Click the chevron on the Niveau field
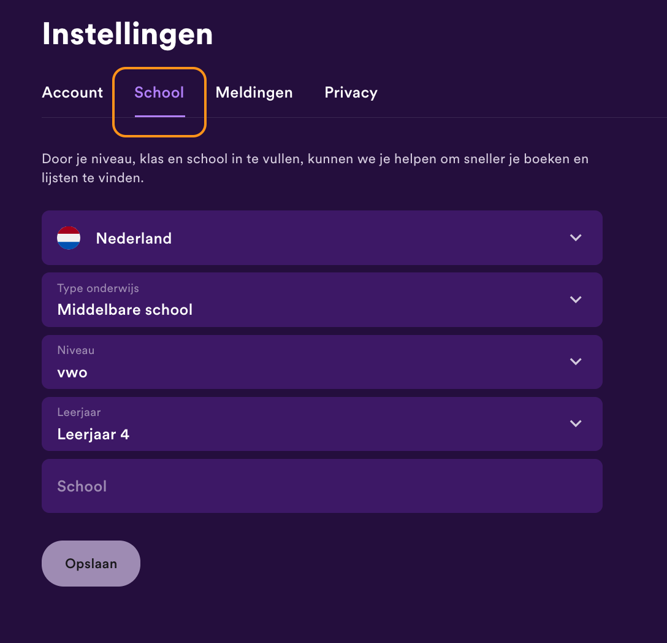 pyautogui.click(x=576, y=362)
